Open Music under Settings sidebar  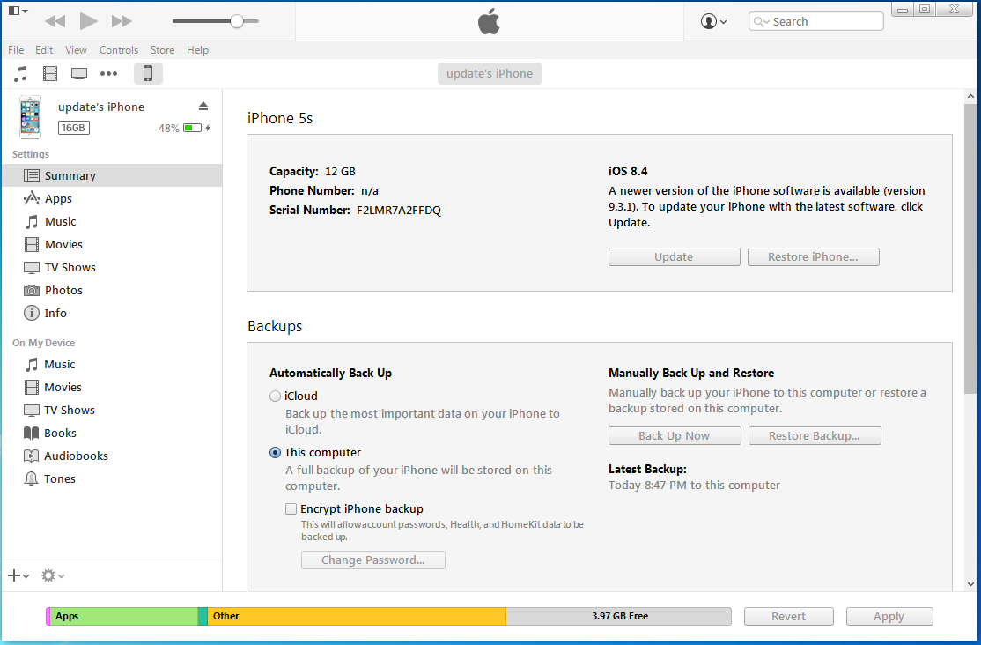point(112,222)
